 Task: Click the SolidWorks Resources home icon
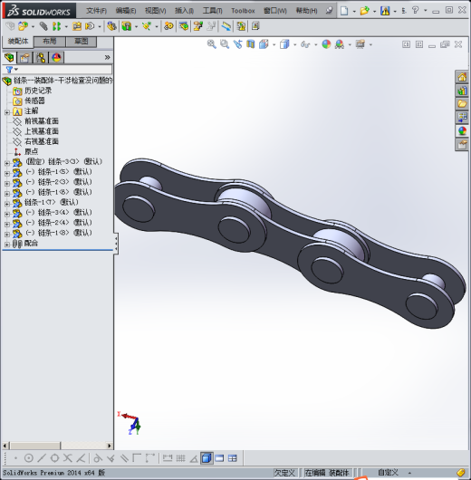462,77
